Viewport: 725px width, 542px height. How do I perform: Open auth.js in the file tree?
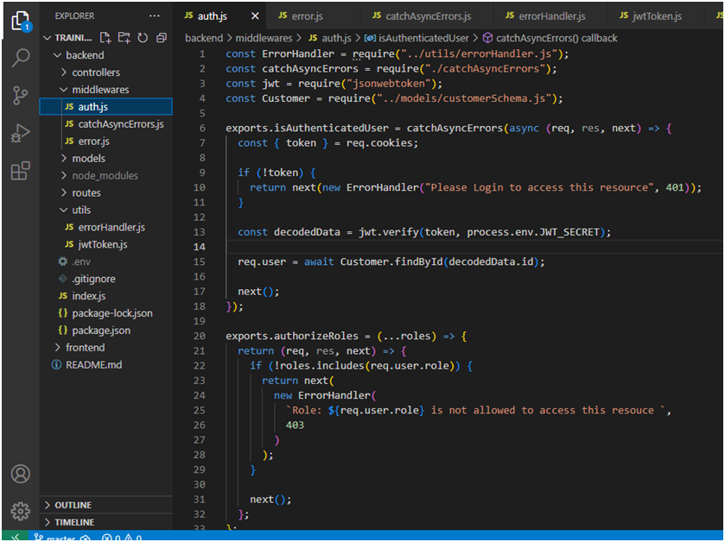coord(106,107)
